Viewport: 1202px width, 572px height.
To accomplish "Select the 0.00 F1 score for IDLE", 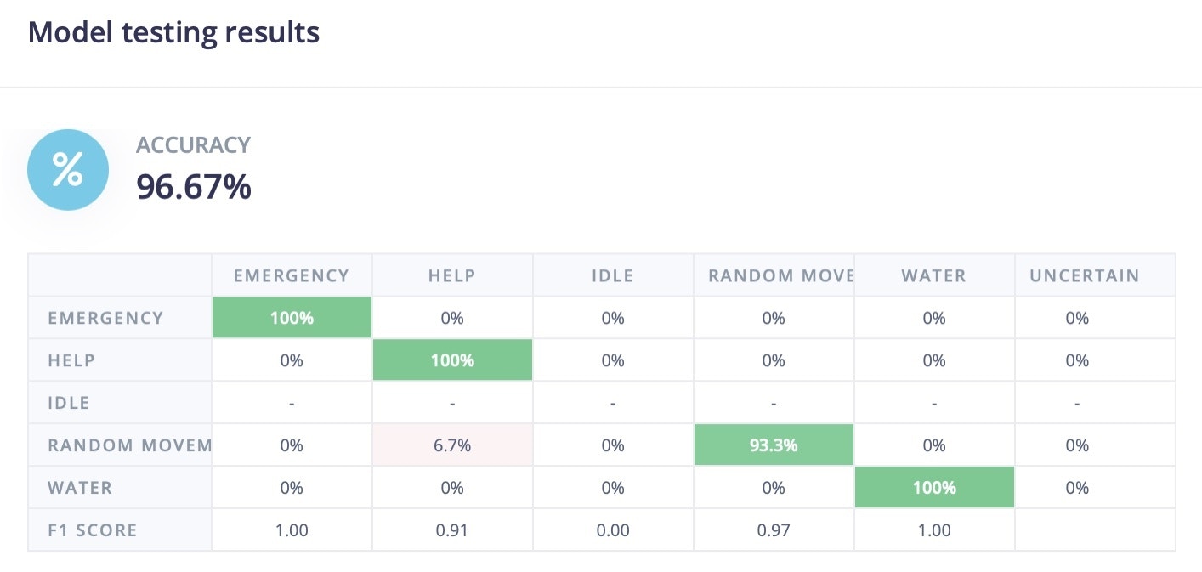I will click(613, 530).
